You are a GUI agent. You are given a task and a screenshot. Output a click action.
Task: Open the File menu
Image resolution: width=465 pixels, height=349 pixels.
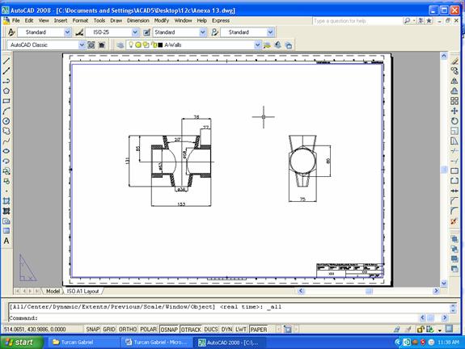click(x=15, y=20)
